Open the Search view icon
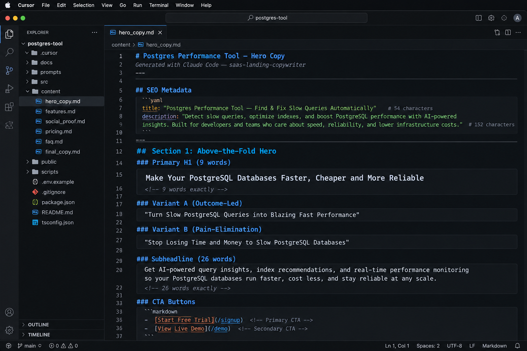This screenshot has height=351, width=527. (x=9, y=52)
